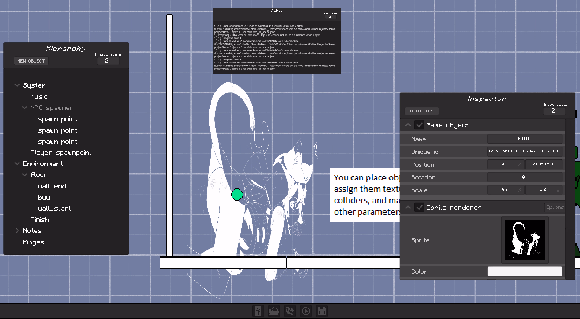Click the NEW OBJECT button in Hierarchy
The image size is (580, 319).
click(x=31, y=61)
